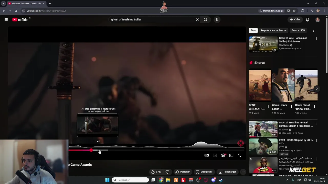Open more actions ellipsis under the video

click(243, 172)
